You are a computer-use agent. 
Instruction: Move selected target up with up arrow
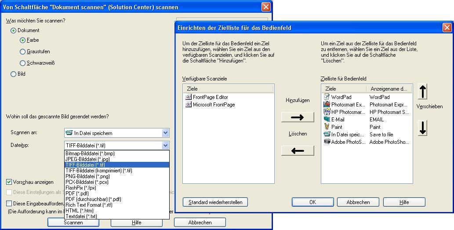422,92
